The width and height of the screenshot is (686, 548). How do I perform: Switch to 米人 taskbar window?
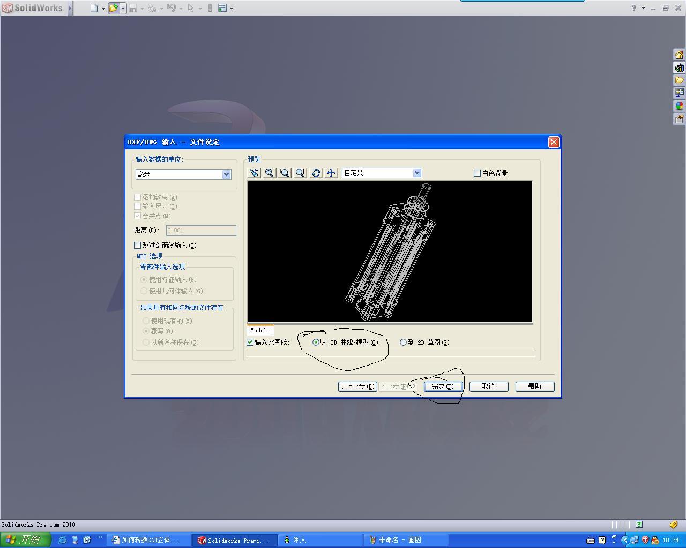click(320, 540)
